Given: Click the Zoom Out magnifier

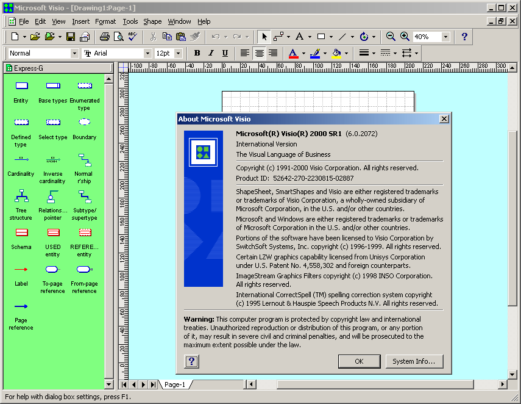Looking at the screenshot, I should [391, 37].
